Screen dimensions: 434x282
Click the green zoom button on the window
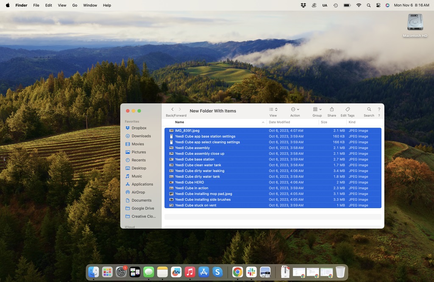click(x=139, y=110)
